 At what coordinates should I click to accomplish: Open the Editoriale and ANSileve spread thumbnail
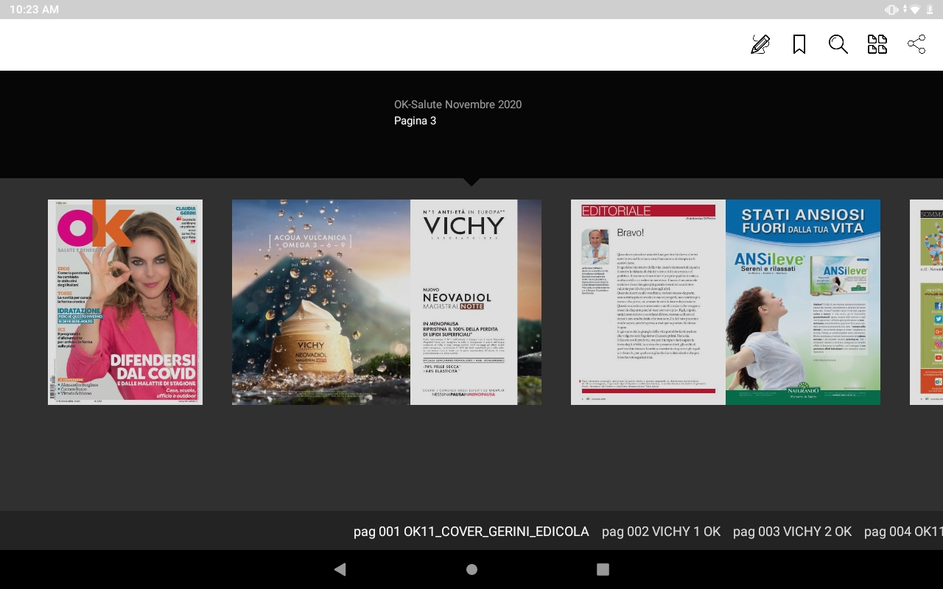726,302
